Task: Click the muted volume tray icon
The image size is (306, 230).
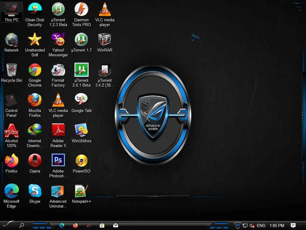Action: click(x=252, y=226)
